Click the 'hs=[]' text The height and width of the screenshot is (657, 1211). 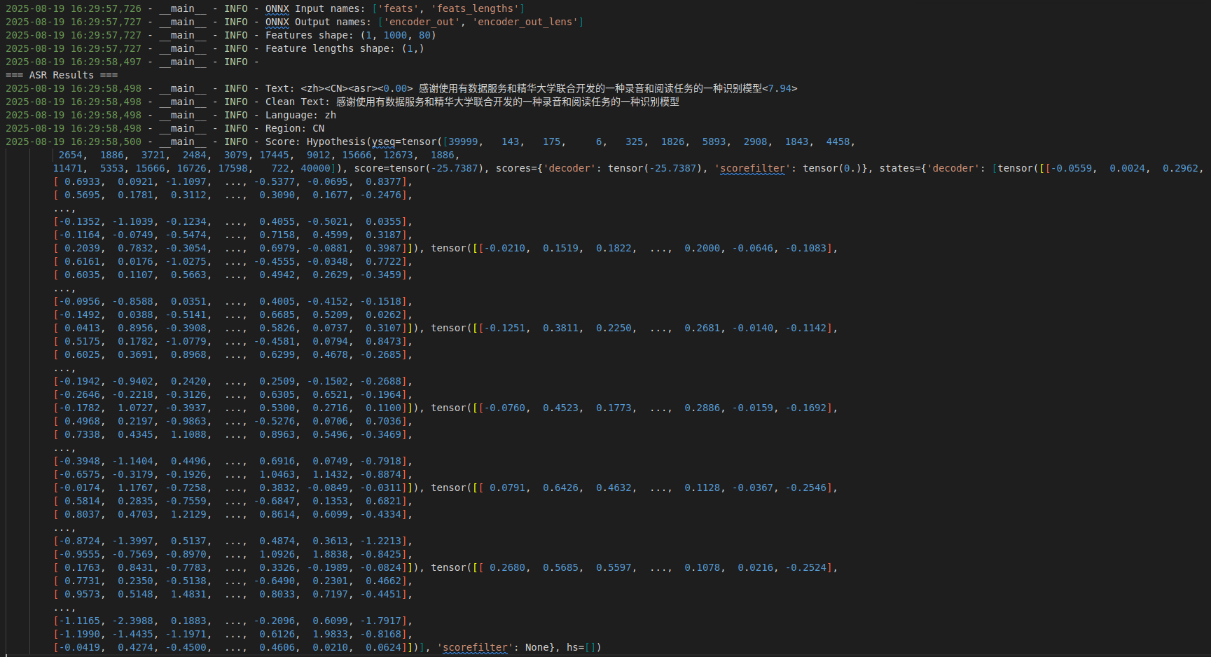tap(581, 647)
